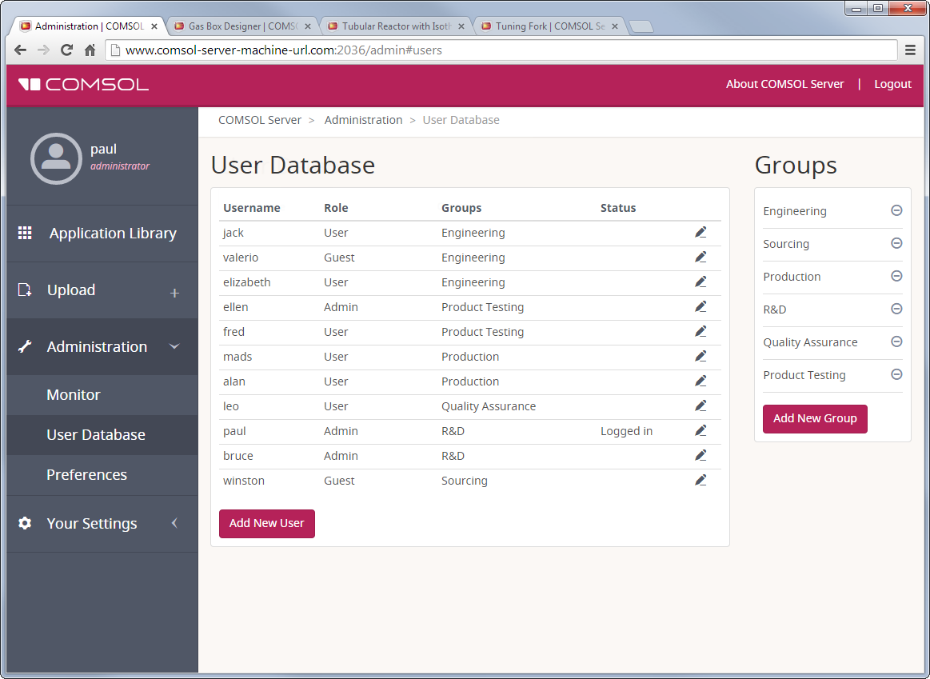Image resolution: width=930 pixels, height=679 pixels.
Task: Click the Role column header
Action: coord(336,208)
